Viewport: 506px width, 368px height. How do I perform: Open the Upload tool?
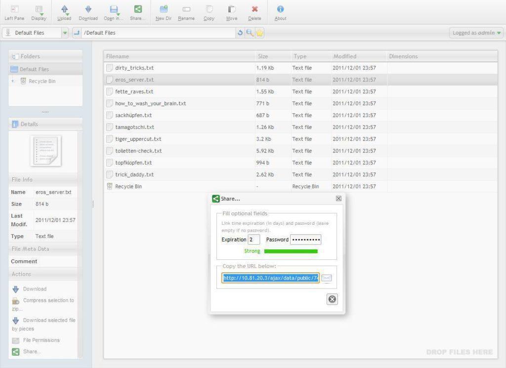pyautogui.click(x=64, y=12)
